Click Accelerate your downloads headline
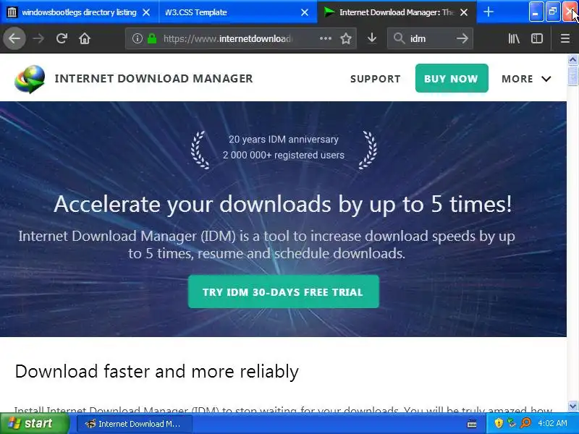Viewport: 579px width, 434px height. [x=283, y=204]
